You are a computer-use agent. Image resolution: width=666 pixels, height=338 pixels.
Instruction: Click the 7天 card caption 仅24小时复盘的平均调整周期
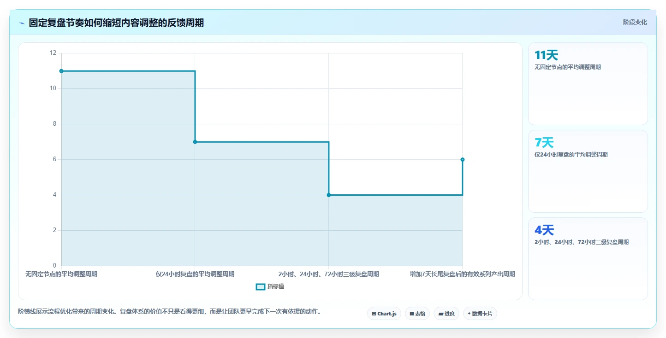[571, 155]
